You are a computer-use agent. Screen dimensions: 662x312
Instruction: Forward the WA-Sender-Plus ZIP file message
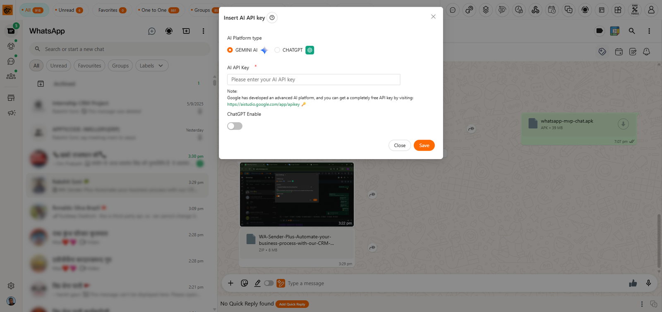tap(372, 248)
